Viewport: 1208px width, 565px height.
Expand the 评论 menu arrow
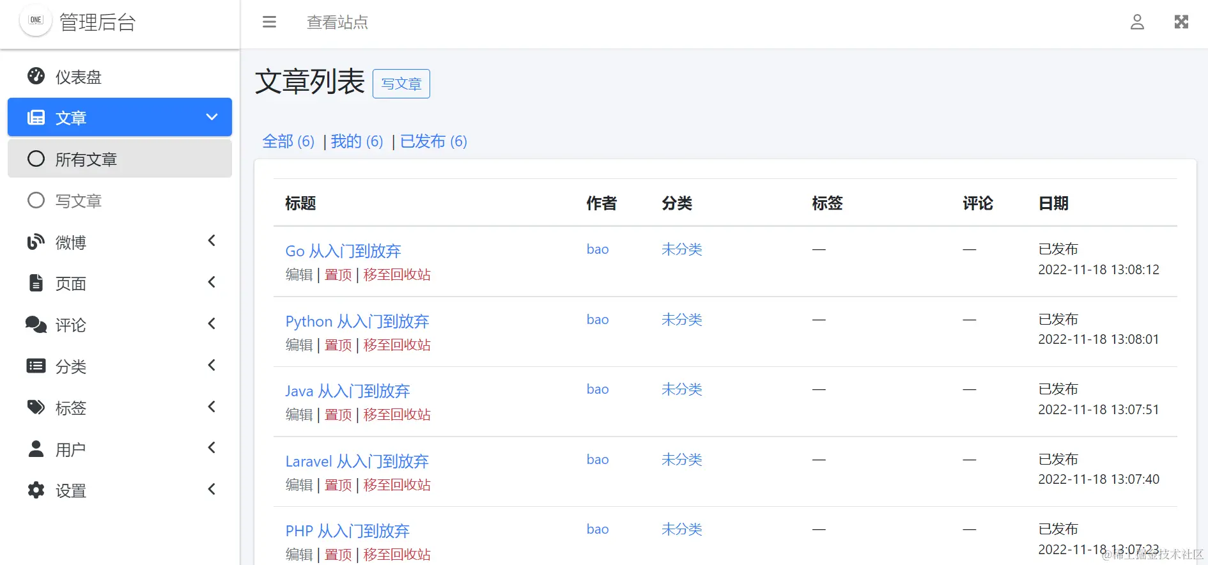point(212,324)
